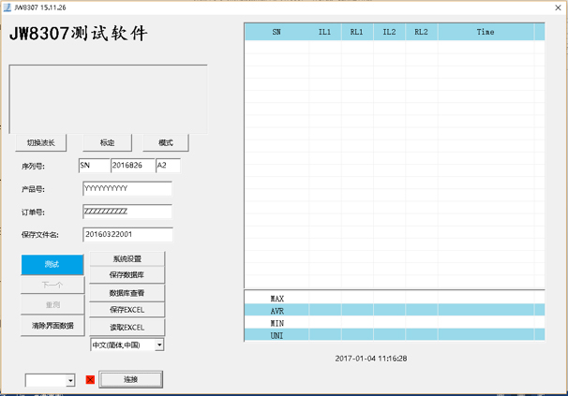Open 系统设置 system settings
Image resolution: width=568 pixels, height=396 pixels.
point(127,258)
